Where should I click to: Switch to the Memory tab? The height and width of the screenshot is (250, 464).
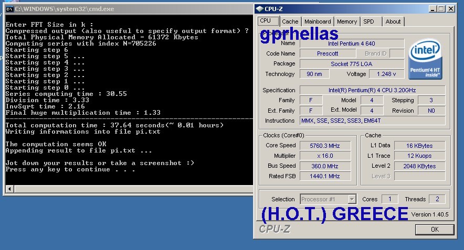click(x=347, y=21)
